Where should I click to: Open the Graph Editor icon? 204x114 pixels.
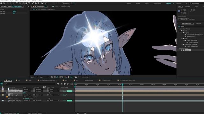pos(71,84)
